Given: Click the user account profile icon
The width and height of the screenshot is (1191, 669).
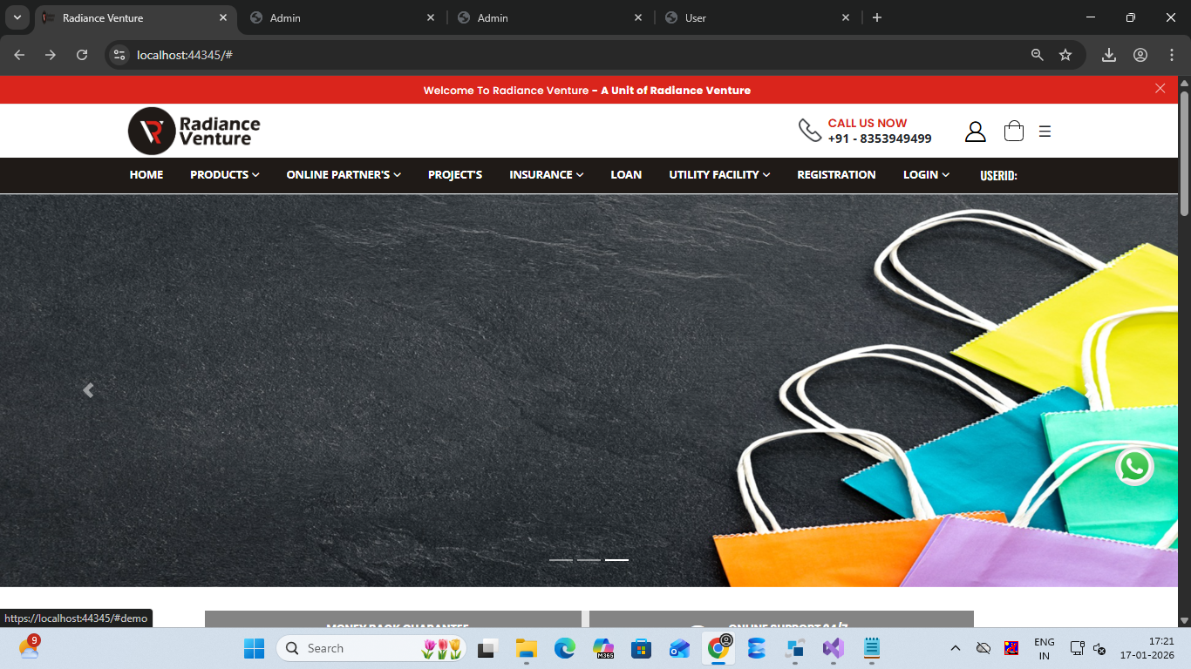Looking at the screenshot, I should [x=975, y=132].
